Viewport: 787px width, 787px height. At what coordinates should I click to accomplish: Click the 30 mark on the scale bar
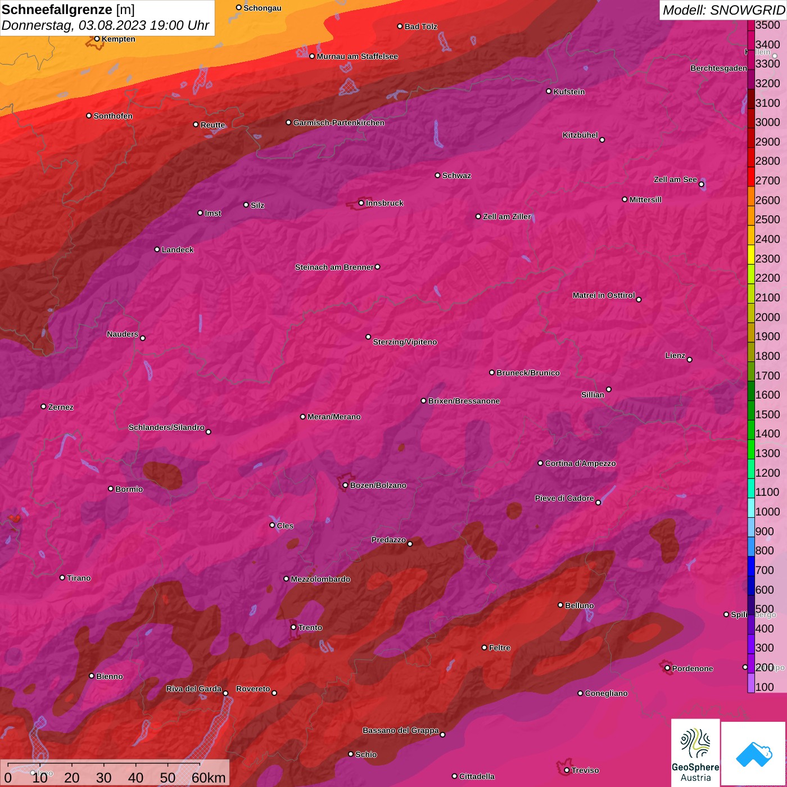click(104, 777)
